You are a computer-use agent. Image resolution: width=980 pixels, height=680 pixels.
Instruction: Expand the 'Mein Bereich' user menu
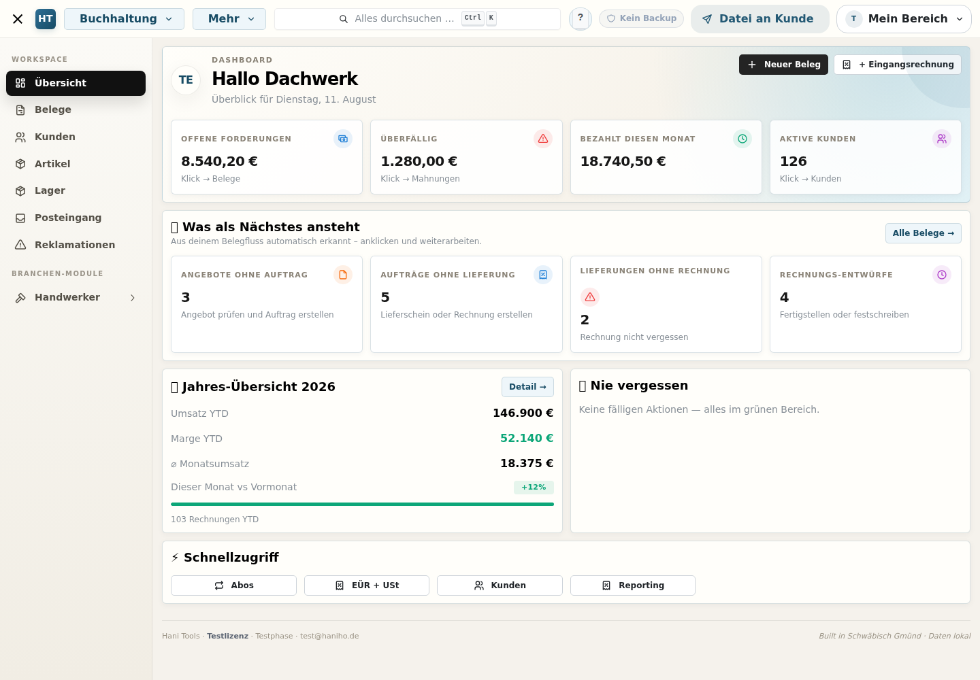pos(904,19)
